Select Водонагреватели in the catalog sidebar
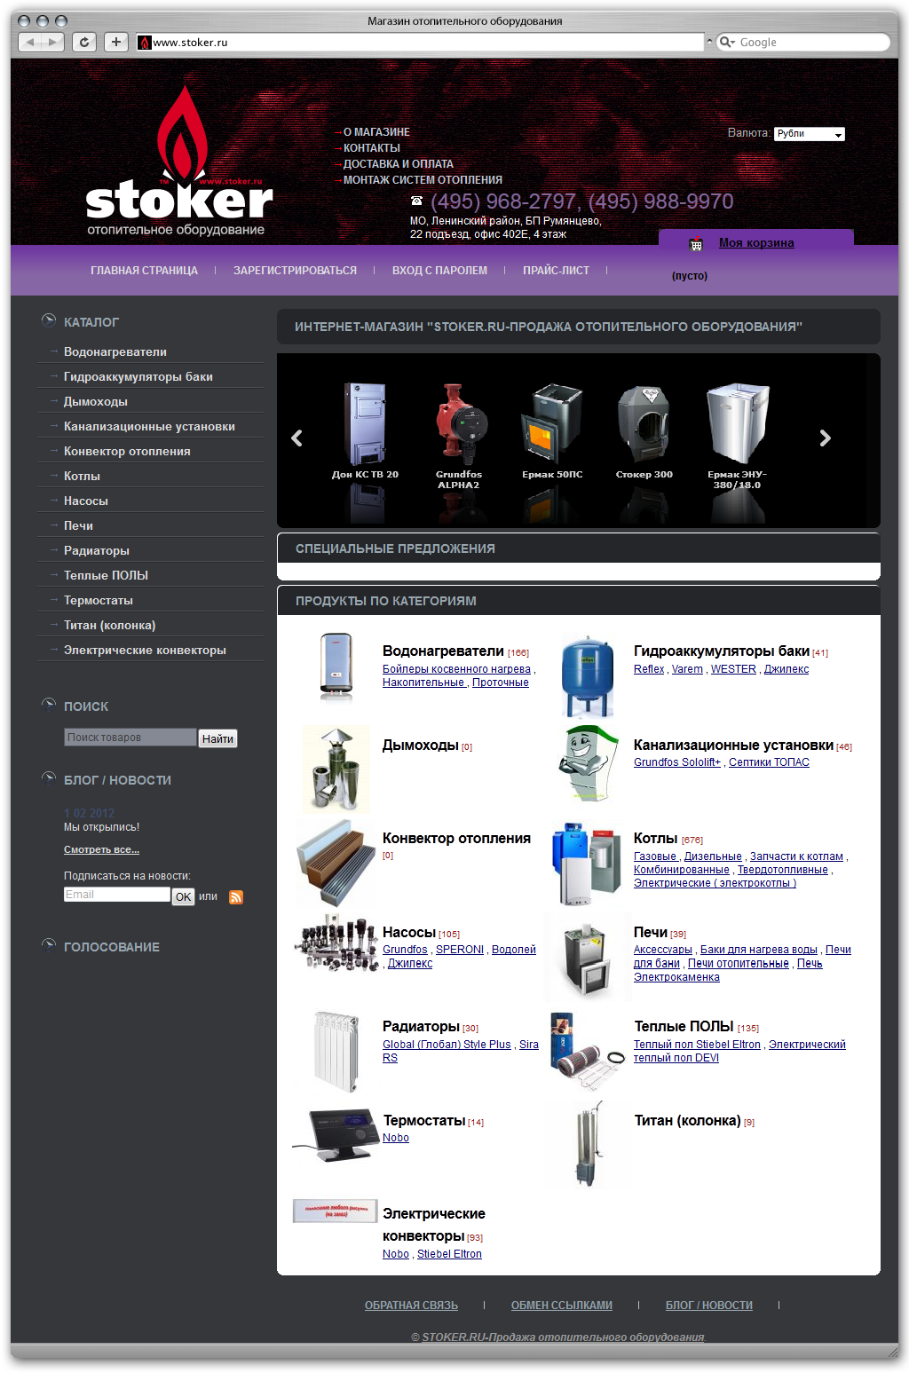This screenshot has width=909, height=1373. pyautogui.click(x=115, y=352)
